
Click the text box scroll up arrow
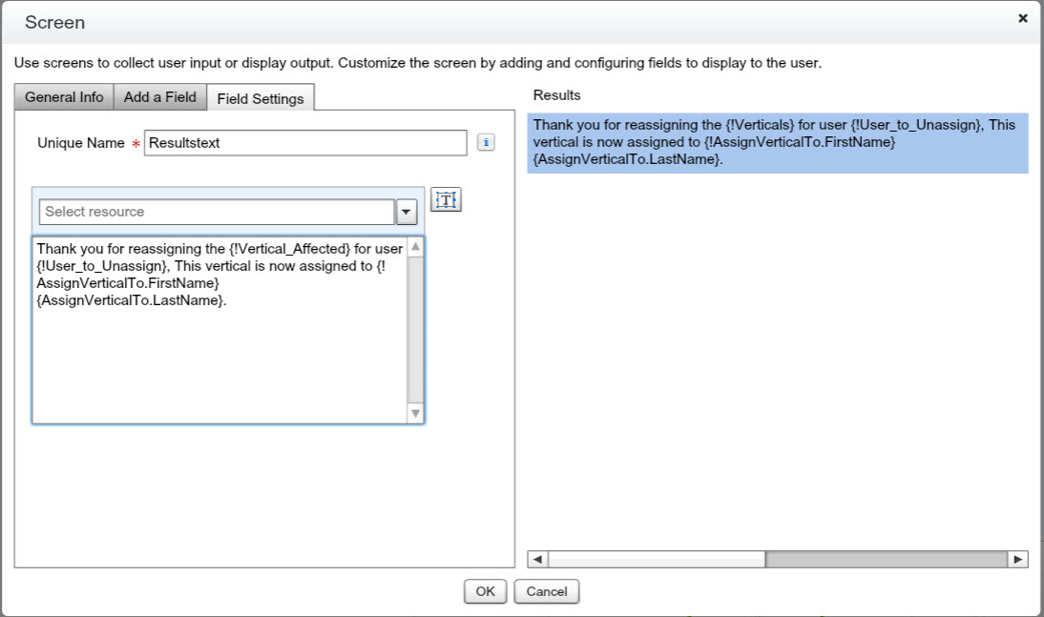(415, 246)
